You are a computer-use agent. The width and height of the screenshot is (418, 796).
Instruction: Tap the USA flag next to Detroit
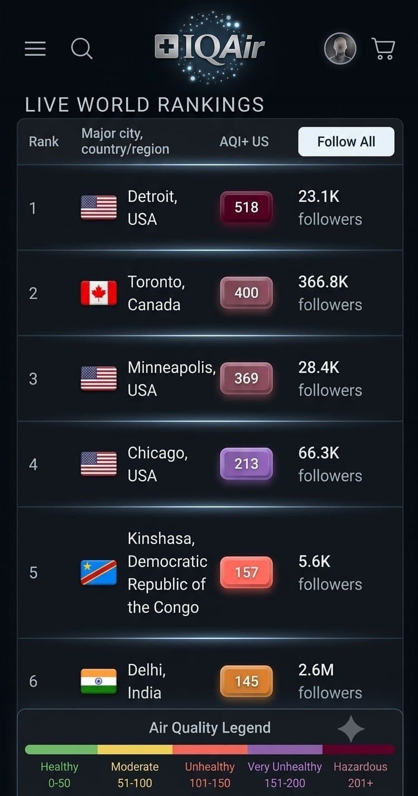pyautogui.click(x=99, y=208)
